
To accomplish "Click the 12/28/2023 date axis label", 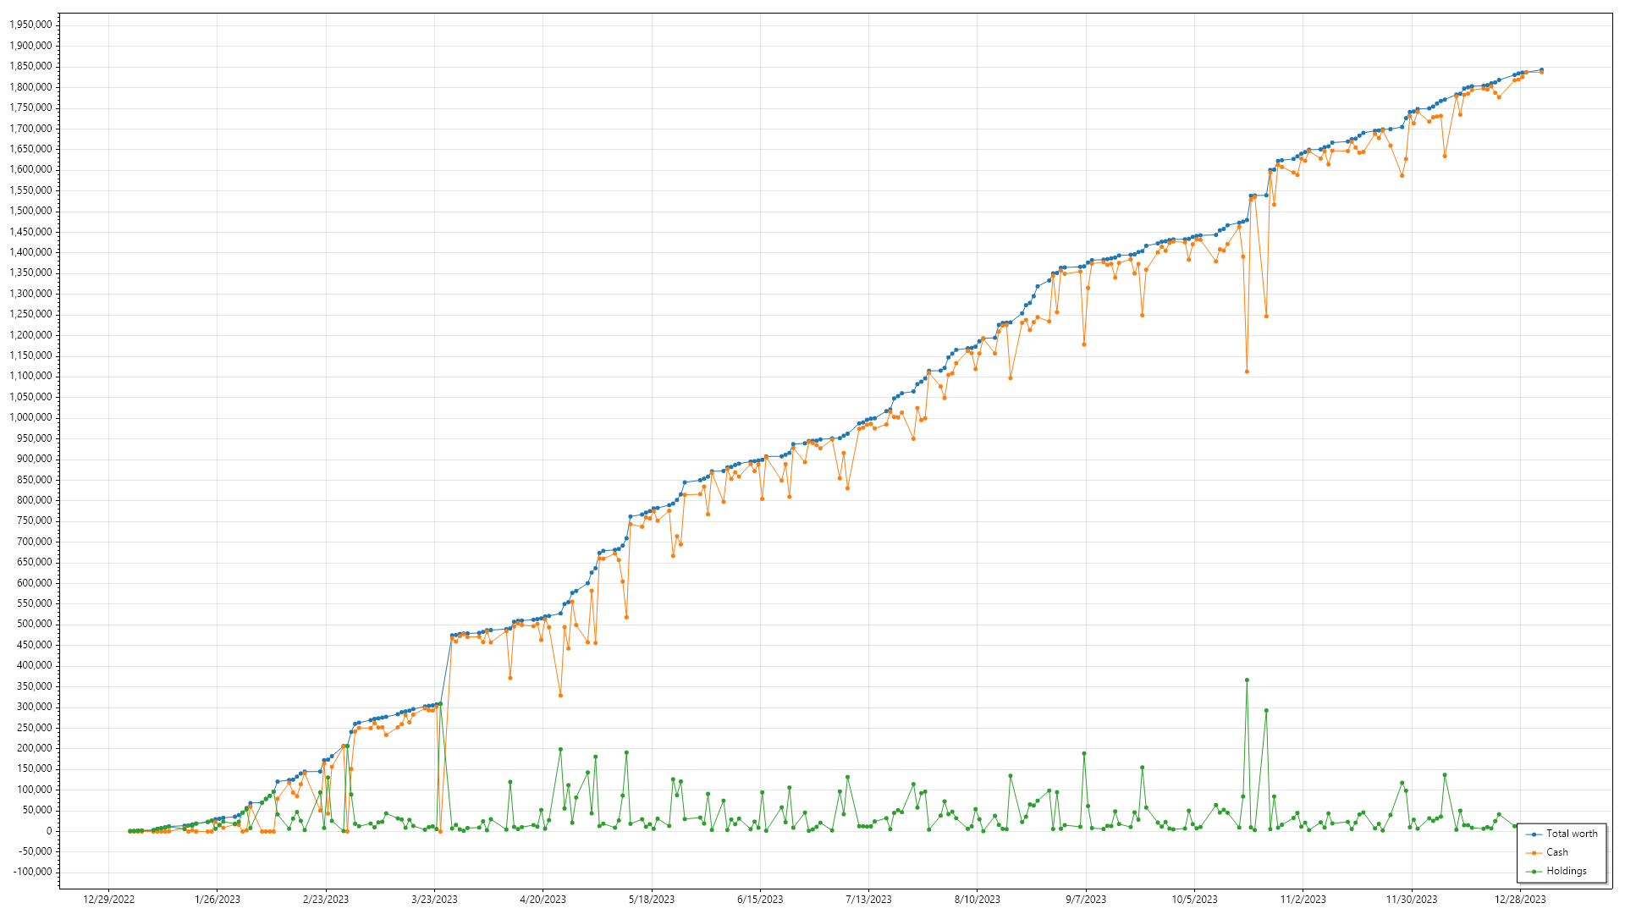I will [1520, 900].
